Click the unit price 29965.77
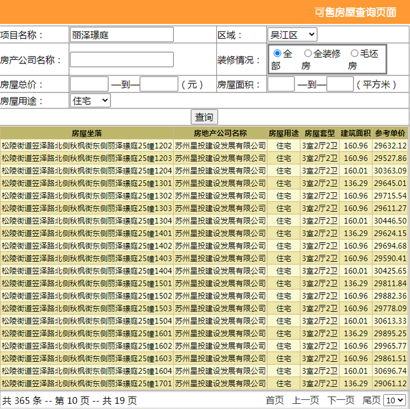The image size is (410, 409). pyautogui.click(x=390, y=346)
